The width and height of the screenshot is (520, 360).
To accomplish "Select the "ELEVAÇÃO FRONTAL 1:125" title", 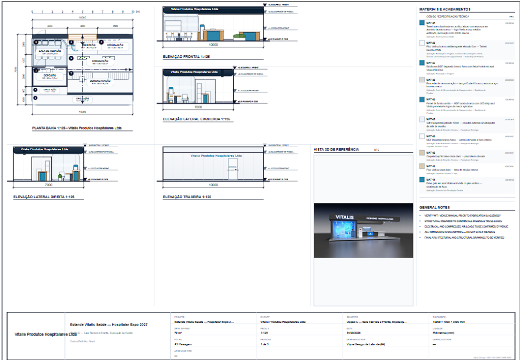I will (x=186, y=57).
